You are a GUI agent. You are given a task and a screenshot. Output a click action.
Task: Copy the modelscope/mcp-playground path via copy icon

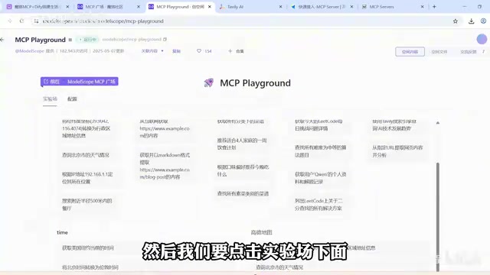(x=165, y=39)
